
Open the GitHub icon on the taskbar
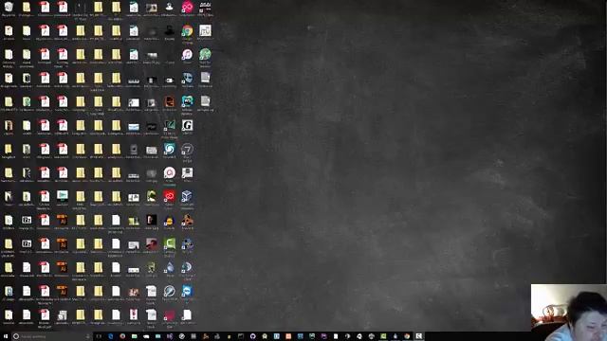click(253, 336)
